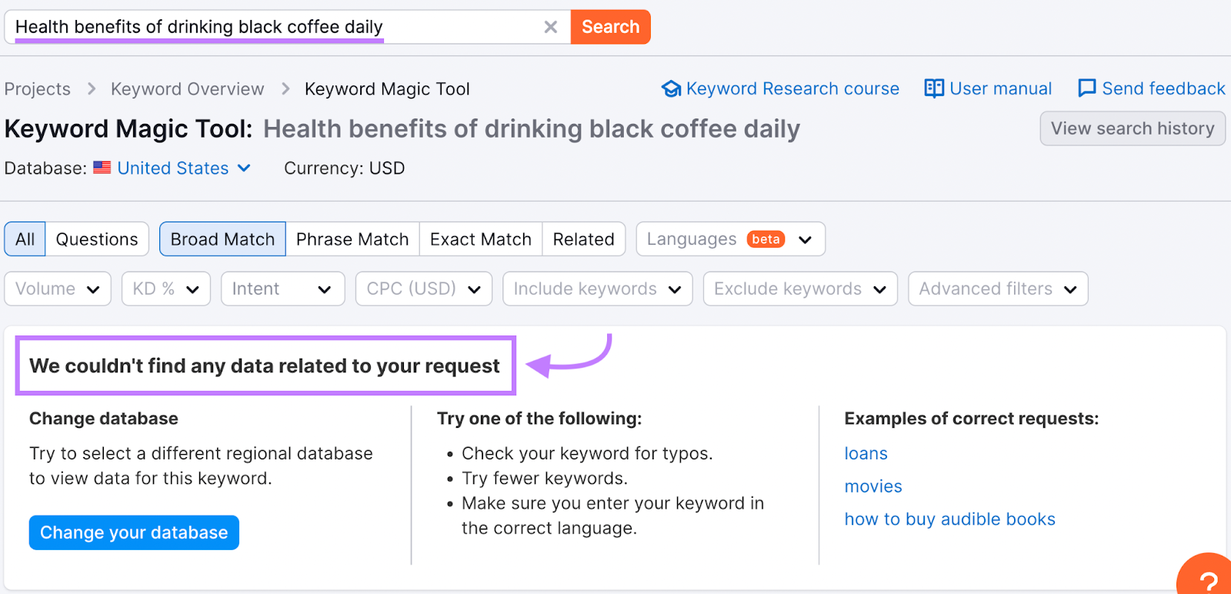
Task: Open the loans example request link
Action: 866,453
